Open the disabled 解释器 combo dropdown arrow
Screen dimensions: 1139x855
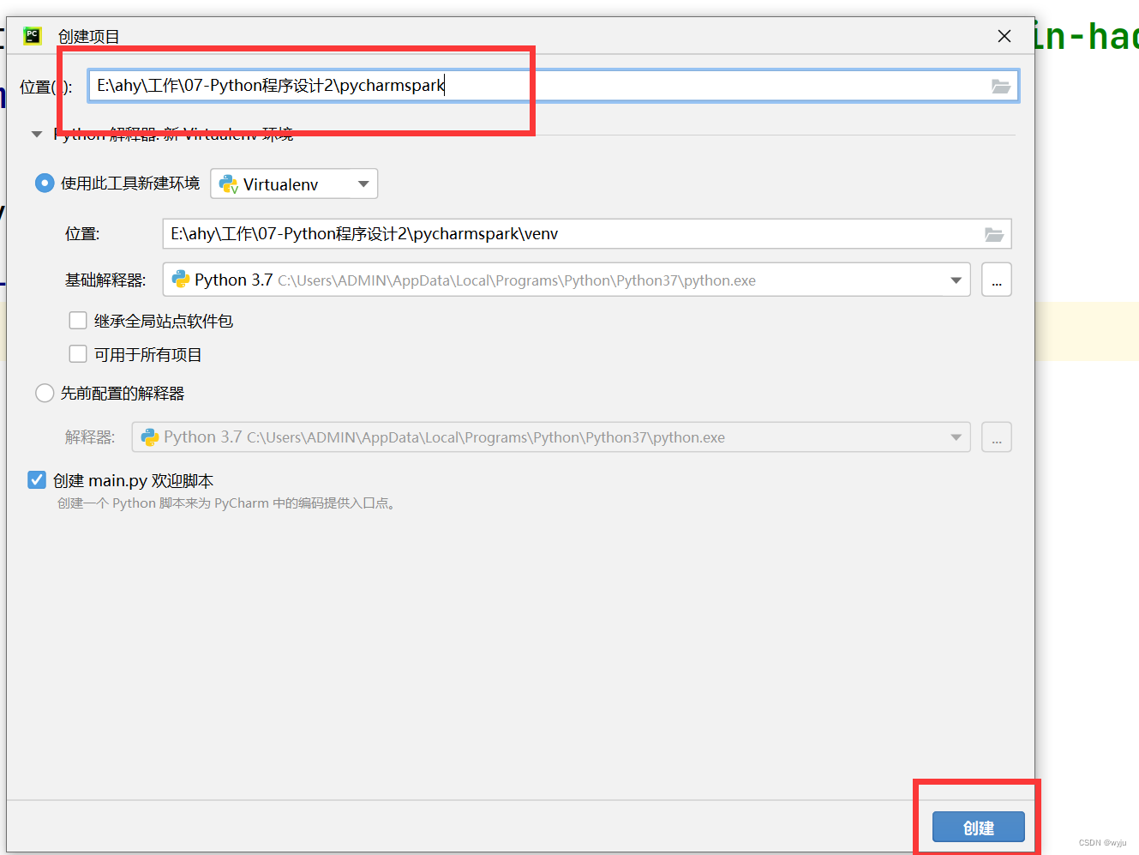[x=956, y=437]
